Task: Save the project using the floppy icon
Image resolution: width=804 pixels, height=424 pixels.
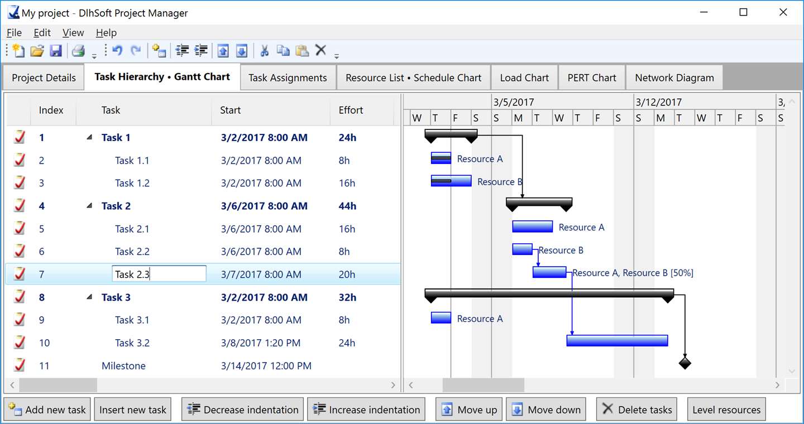Action: pos(55,51)
